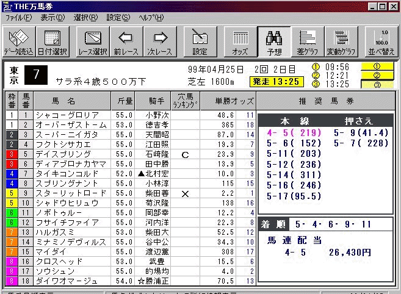Select the third yellow odds-time box ③
The width and height of the screenshot is (401, 294).
pyautogui.click(x=376, y=84)
